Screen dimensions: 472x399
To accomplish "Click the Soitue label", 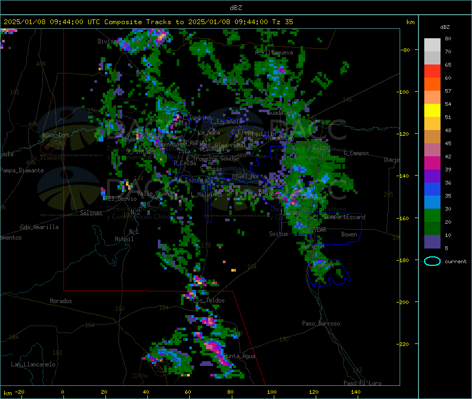I will tap(278, 234).
